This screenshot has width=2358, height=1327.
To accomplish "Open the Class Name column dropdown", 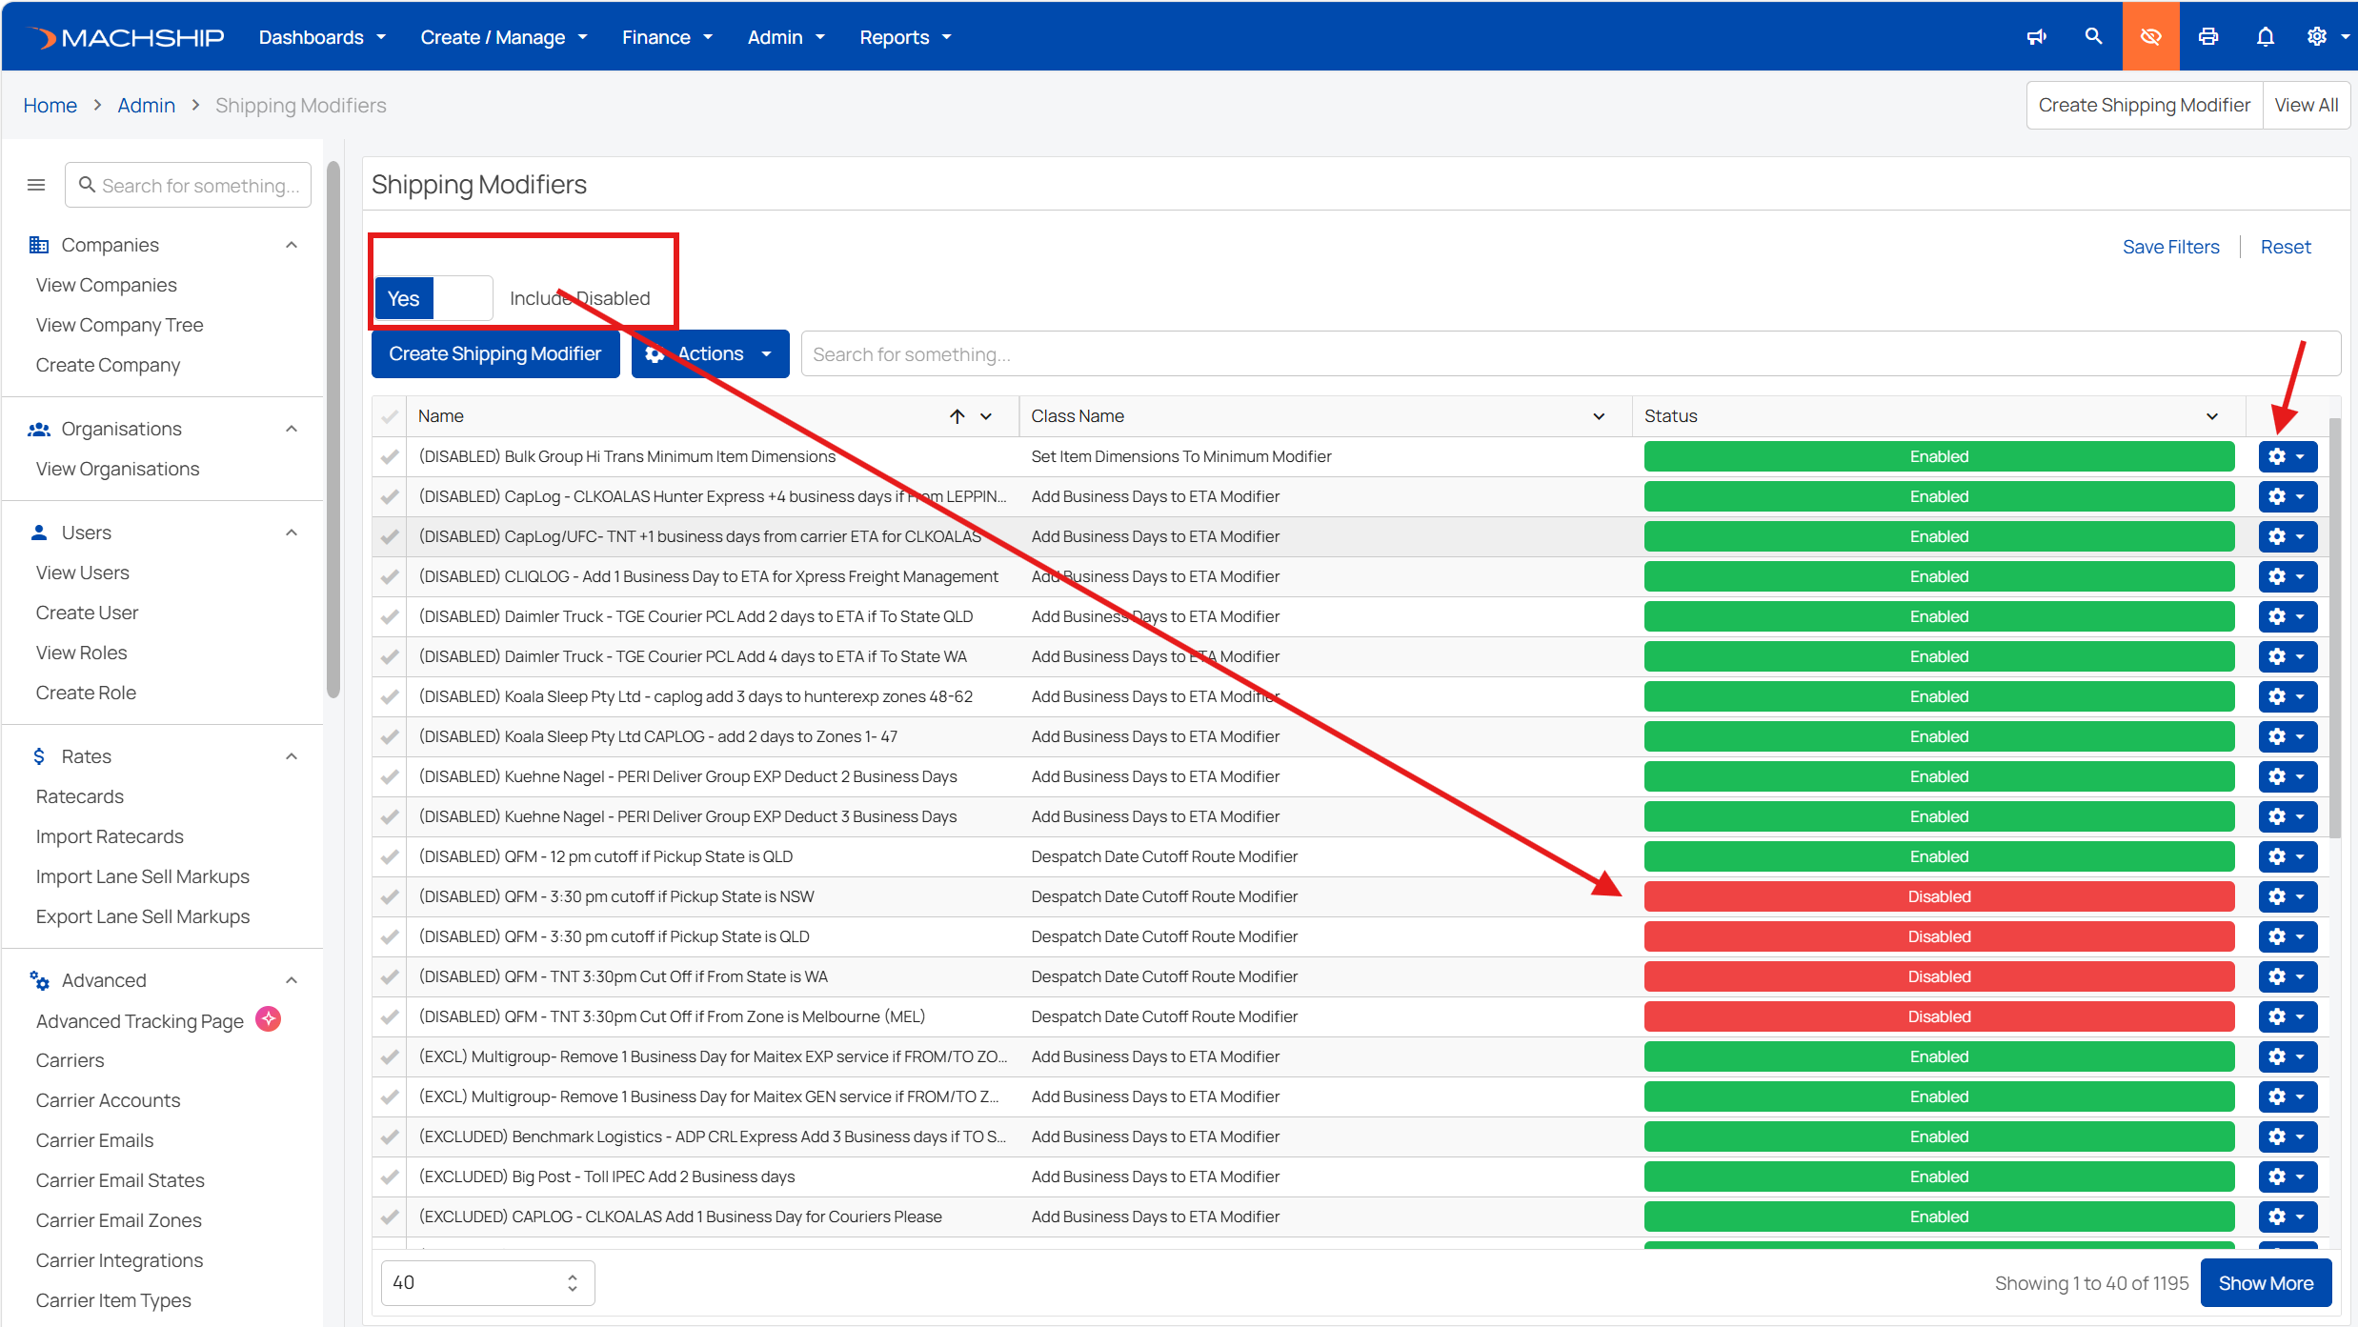I will (x=1599, y=416).
